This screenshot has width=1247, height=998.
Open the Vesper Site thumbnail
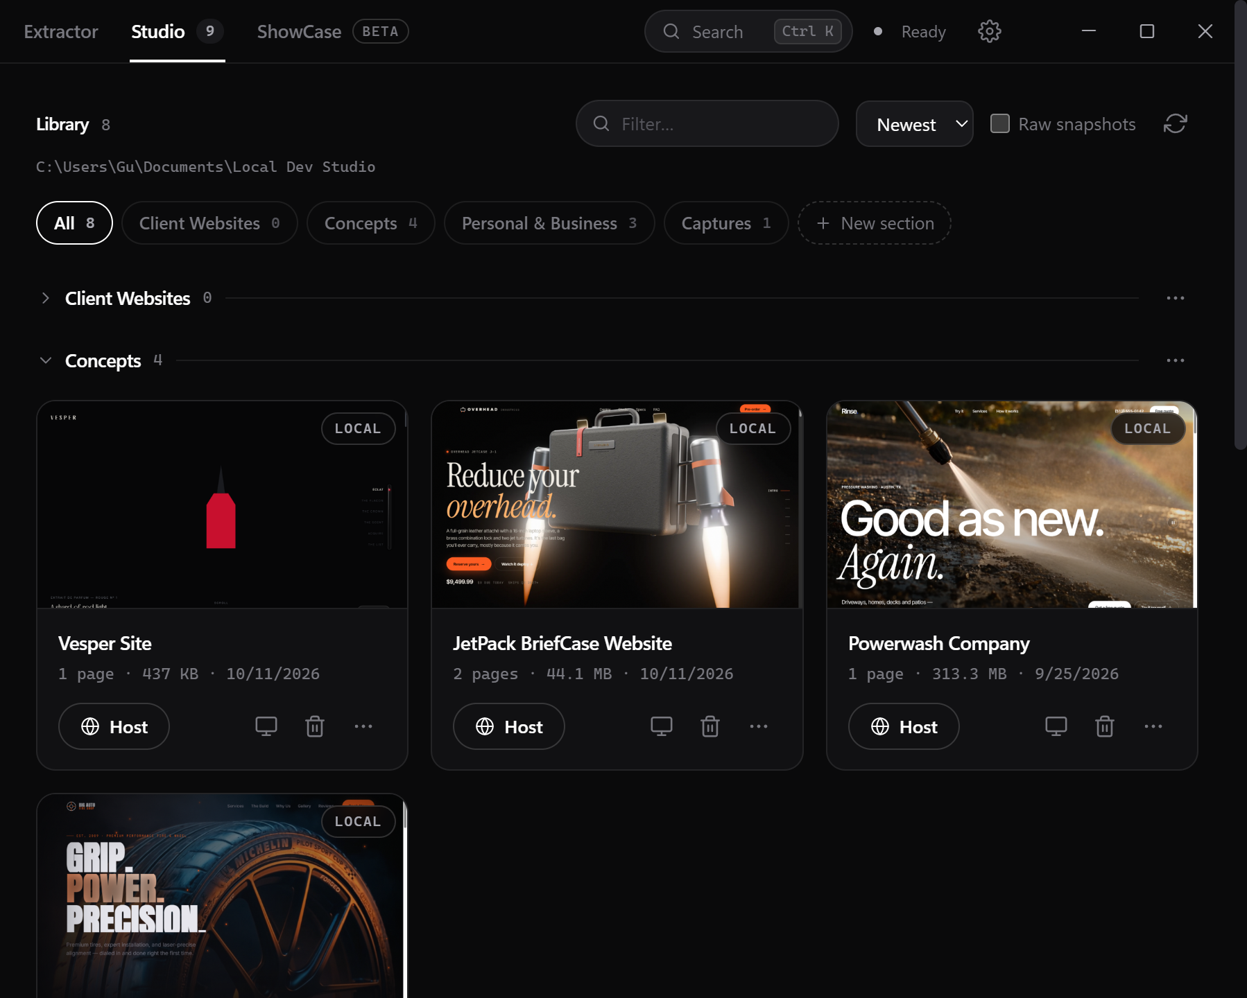pos(222,505)
